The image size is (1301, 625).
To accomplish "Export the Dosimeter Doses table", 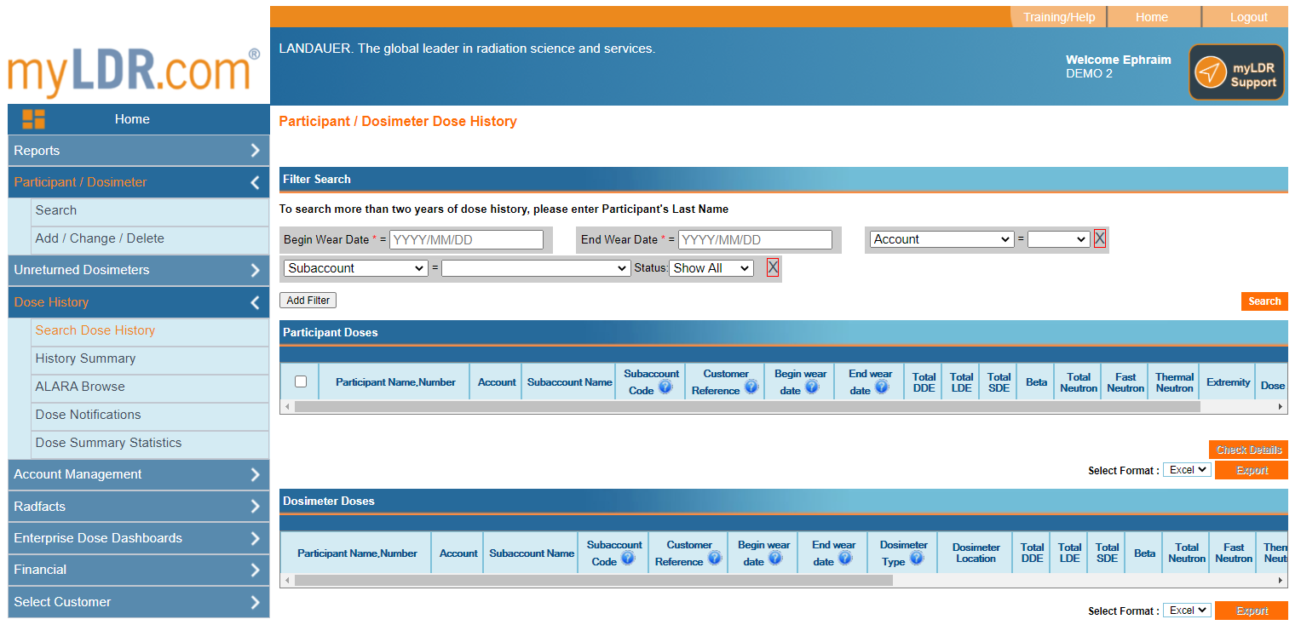I will point(1252,611).
